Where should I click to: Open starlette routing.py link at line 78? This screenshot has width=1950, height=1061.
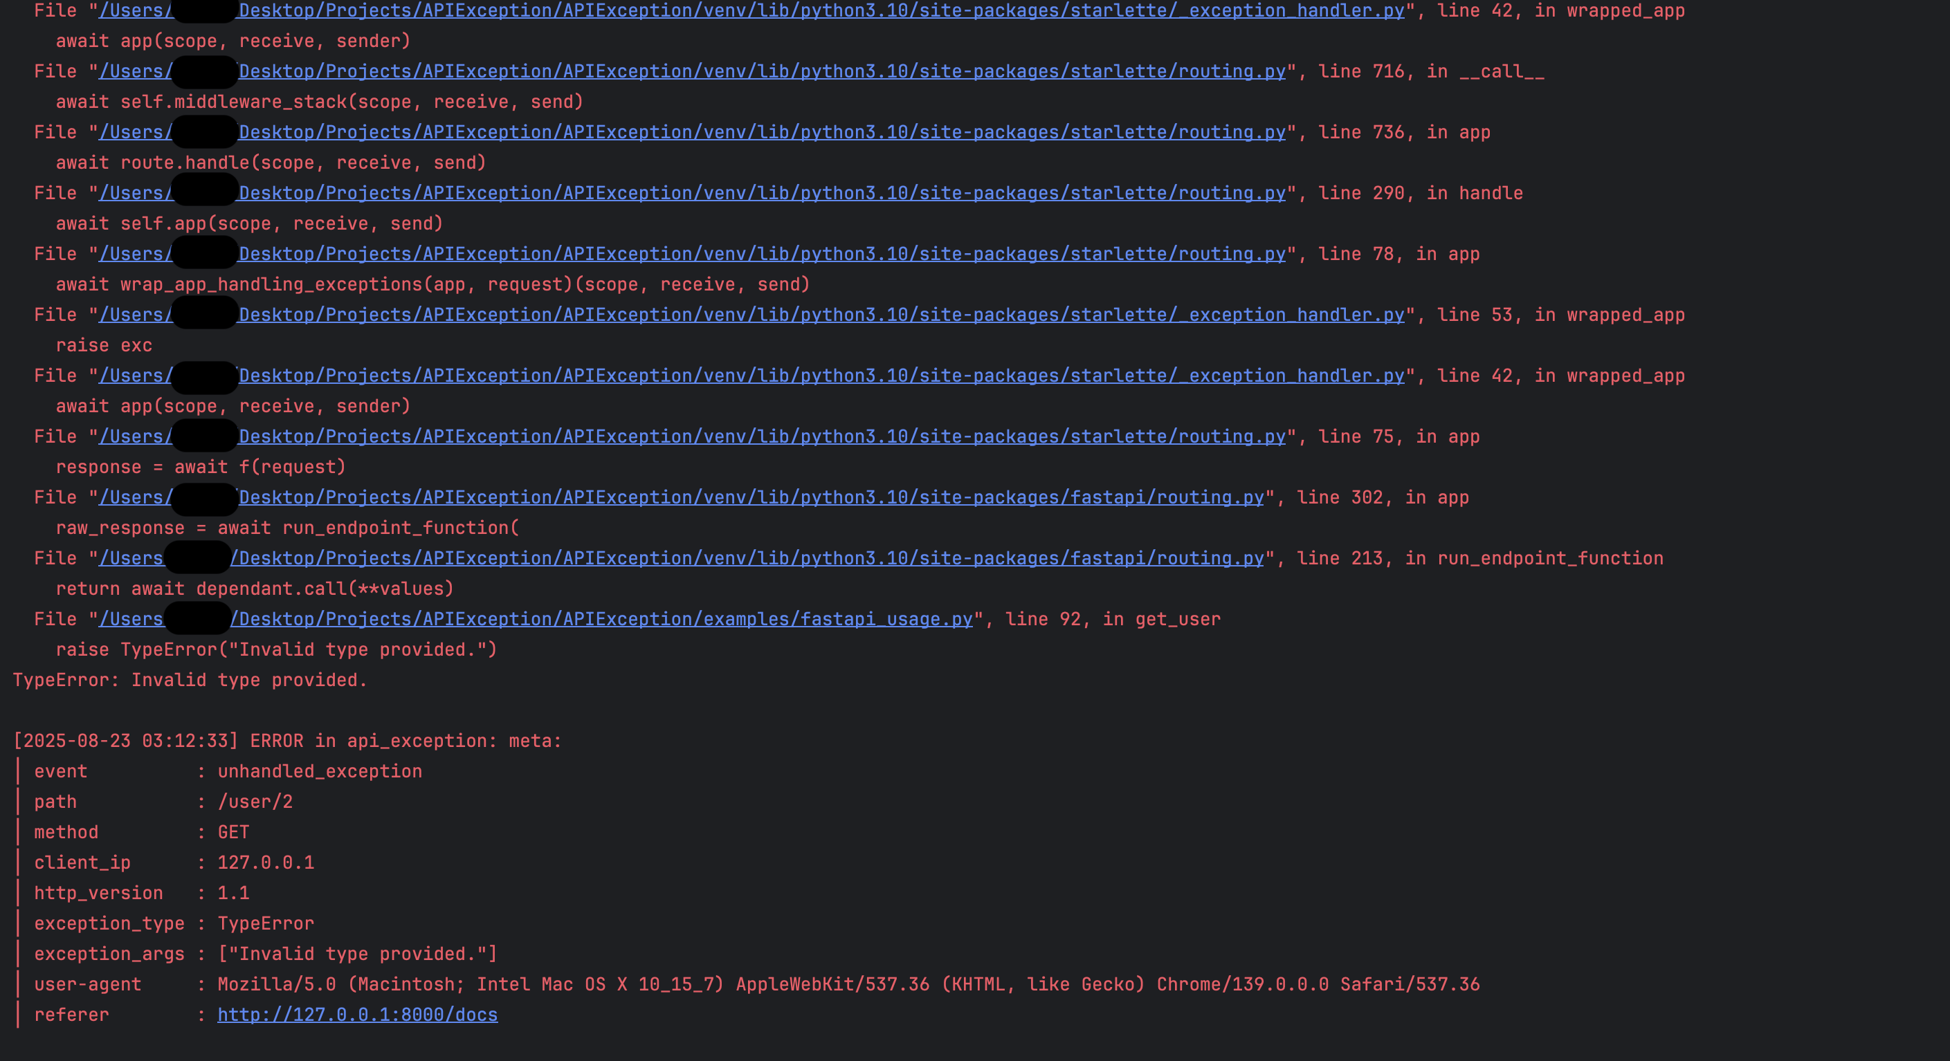(692, 255)
